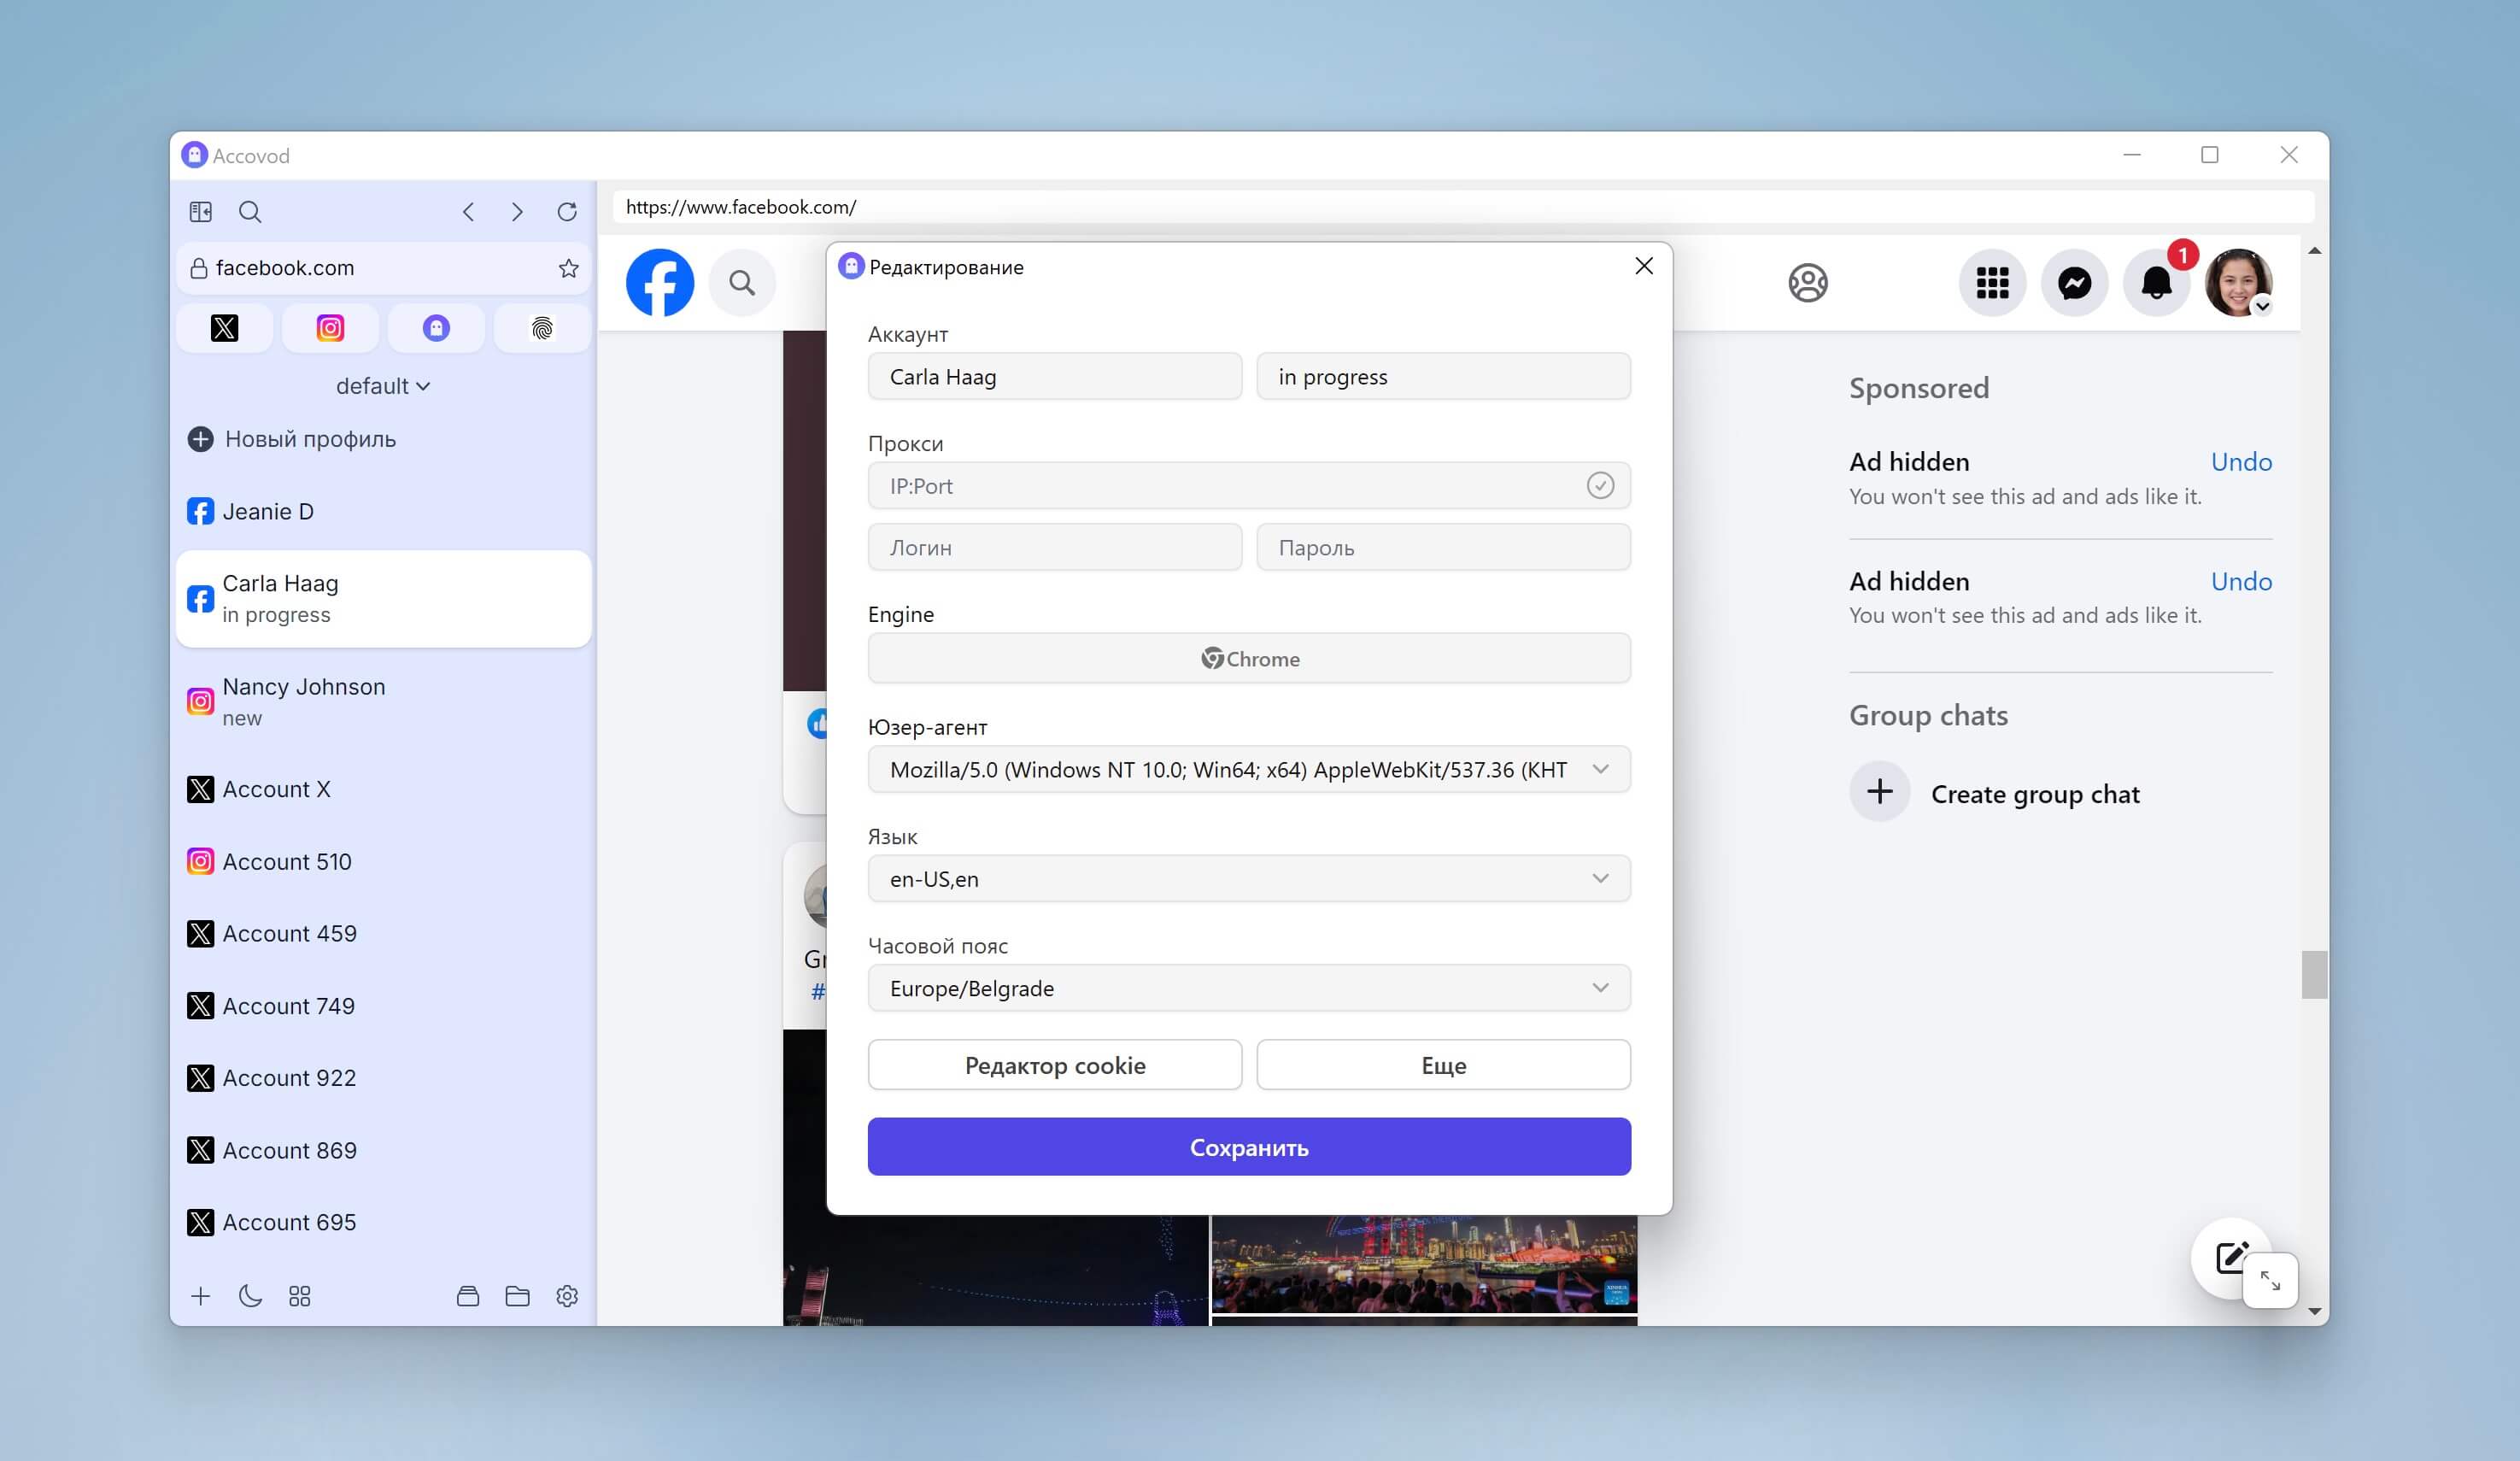Click the Сохранить button

[1249, 1147]
